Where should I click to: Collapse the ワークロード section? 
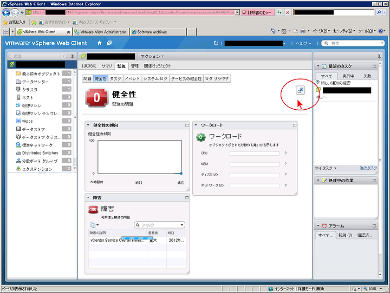(196, 125)
